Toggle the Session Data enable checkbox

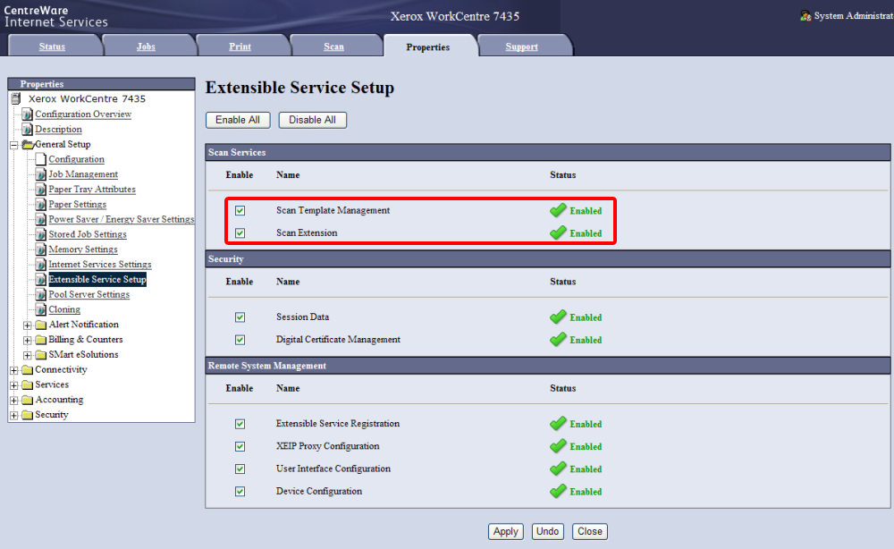click(240, 317)
